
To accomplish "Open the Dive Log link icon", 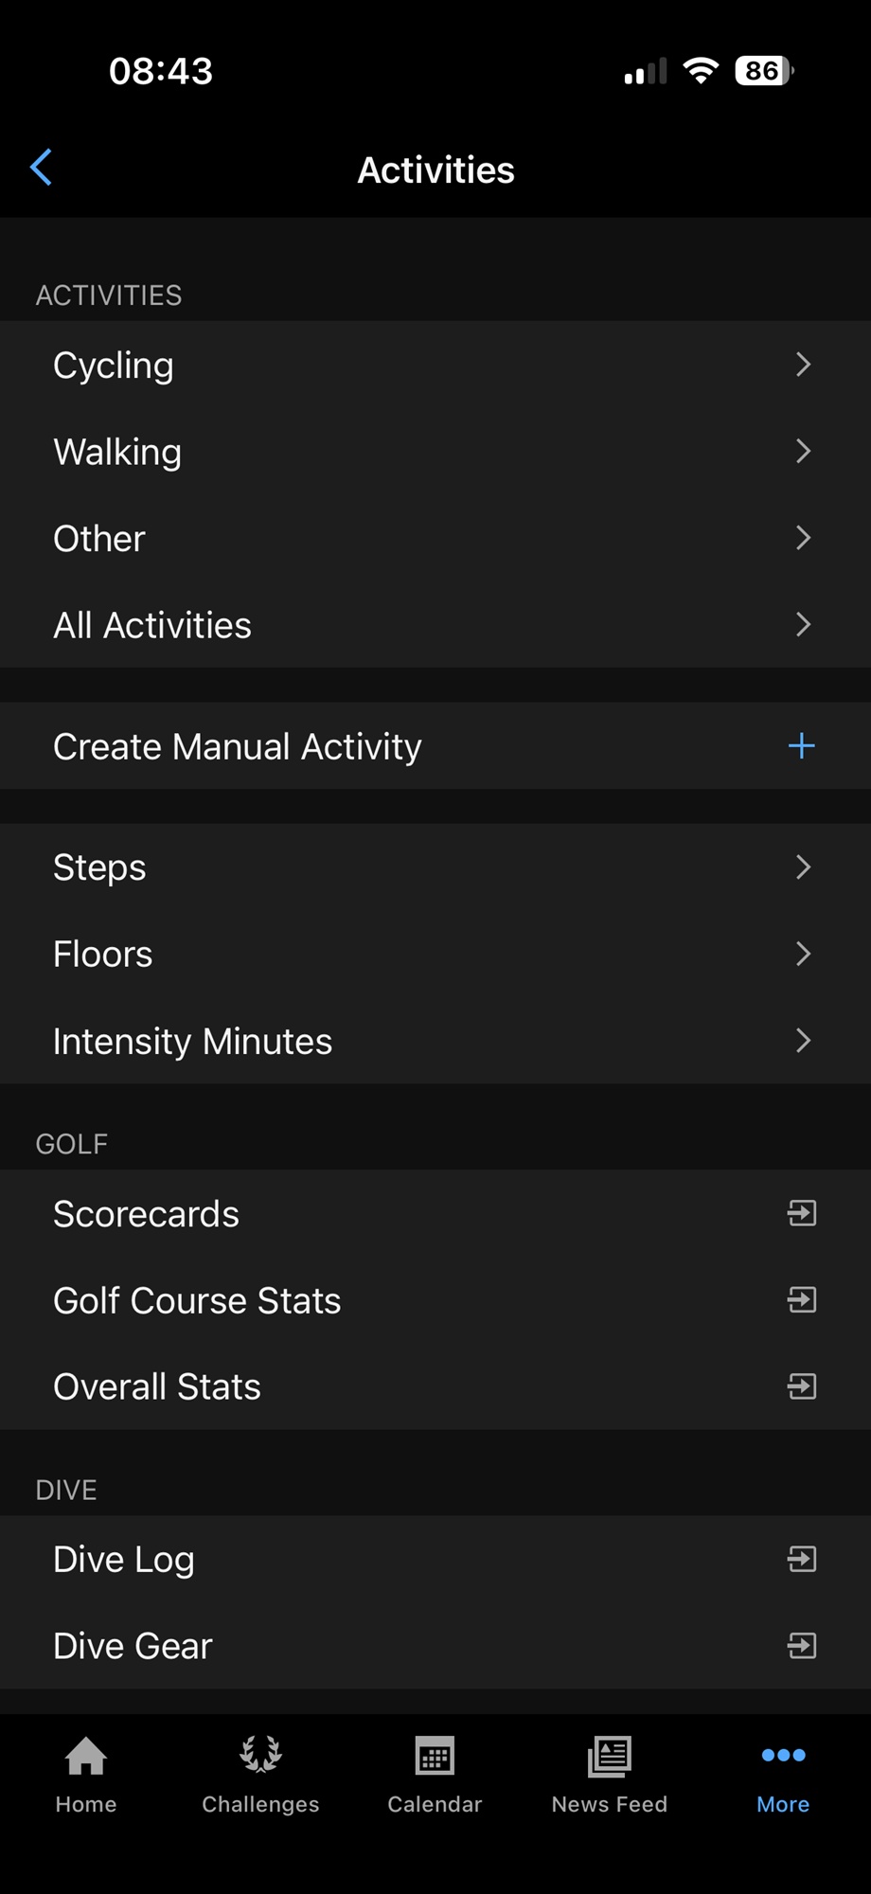I will coord(801,1559).
